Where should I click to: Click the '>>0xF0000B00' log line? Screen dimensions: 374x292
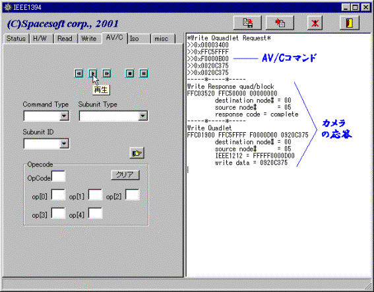(208, 59)
